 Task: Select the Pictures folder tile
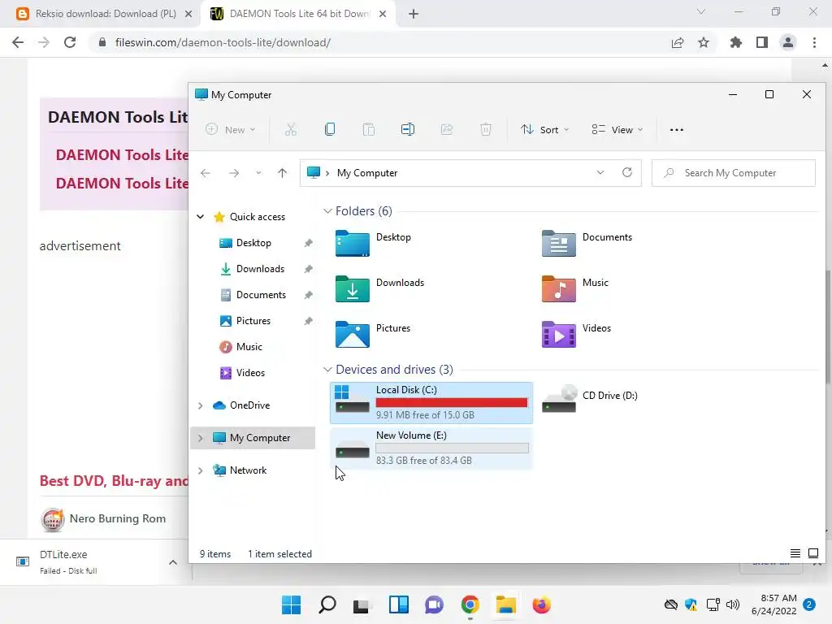pos(374,335)
